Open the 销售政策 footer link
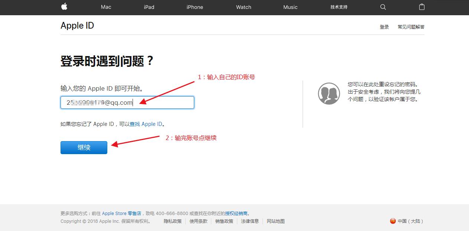 (x=224, y=221)
